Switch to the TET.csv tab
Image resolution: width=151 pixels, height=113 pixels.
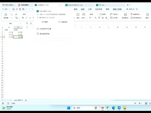coord(110,5)
